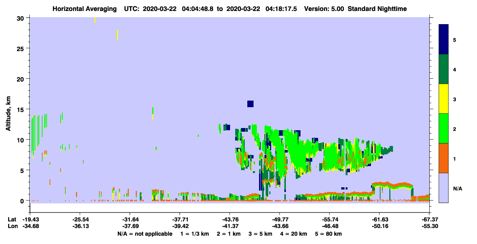Click legend text 'N/A = not applicable'
The height and width of the screenshot is (244, 477).
[x=145, y=234]
